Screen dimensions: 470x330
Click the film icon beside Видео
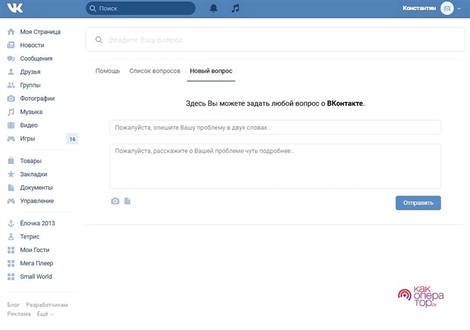[11, 125]
